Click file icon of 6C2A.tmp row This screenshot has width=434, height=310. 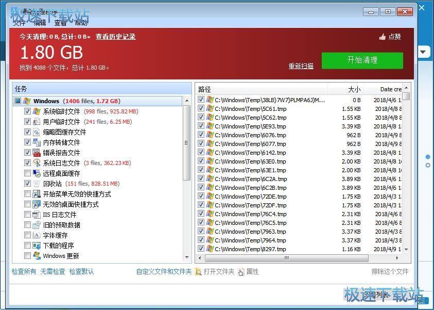point(210,179)
